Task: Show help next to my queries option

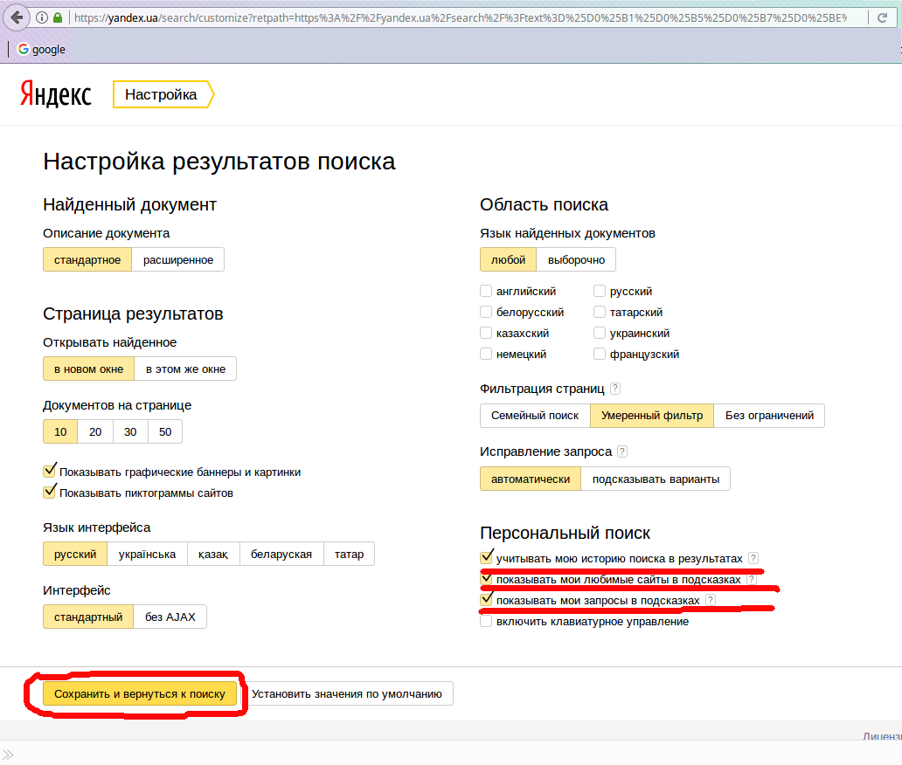Action: click(x=711, y=600)
